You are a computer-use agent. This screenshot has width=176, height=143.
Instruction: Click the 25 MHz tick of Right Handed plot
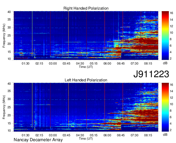pyautogui.click(x=9, y=35)
